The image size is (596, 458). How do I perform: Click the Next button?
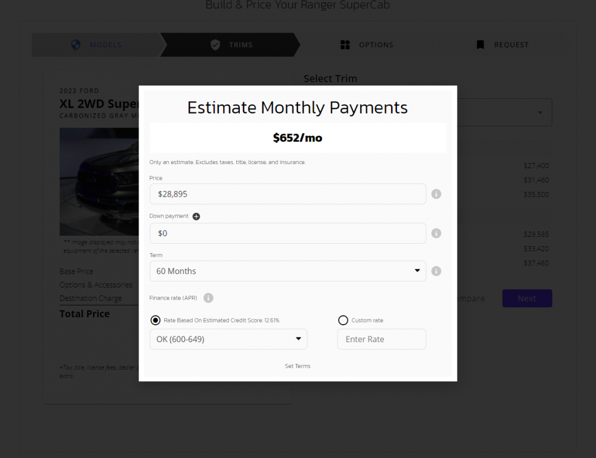click(527, 299)
